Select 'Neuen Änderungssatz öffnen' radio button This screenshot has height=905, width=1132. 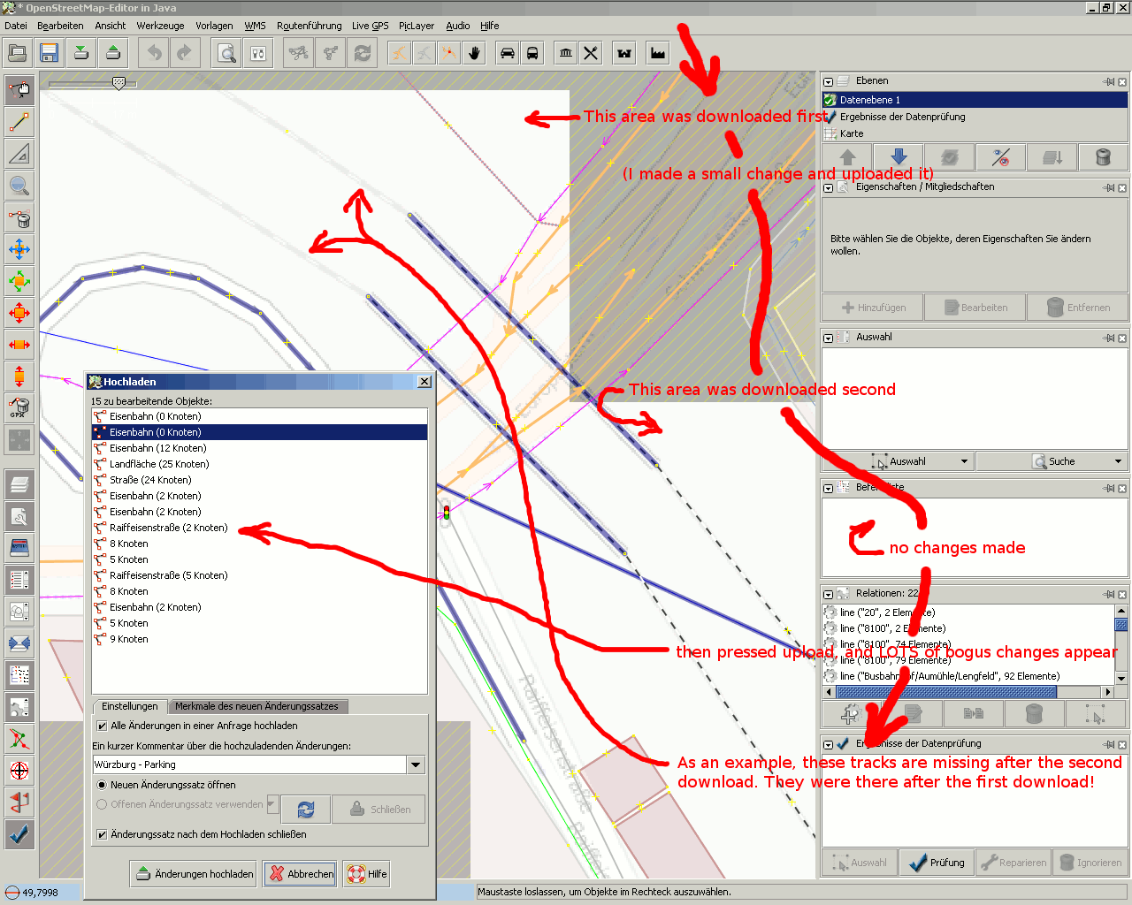102,785
